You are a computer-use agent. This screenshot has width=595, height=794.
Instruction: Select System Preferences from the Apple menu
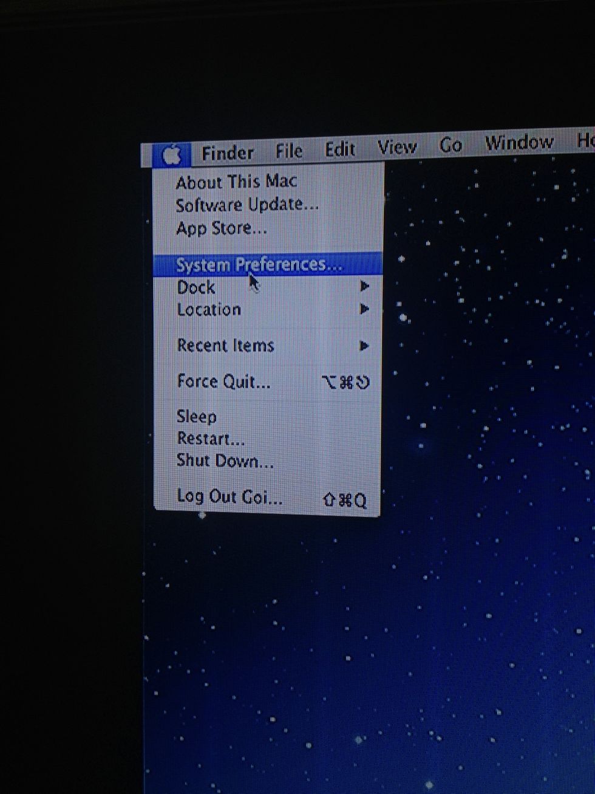click(x=258, y=264)
